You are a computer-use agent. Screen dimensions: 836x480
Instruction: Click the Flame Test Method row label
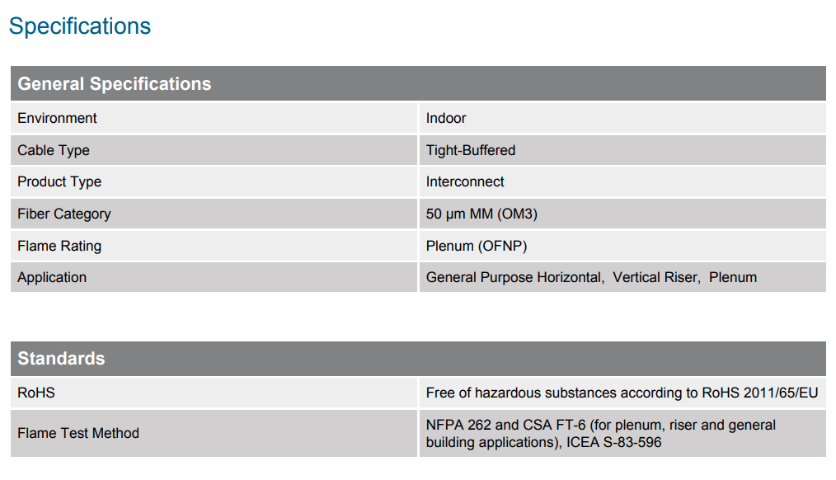(x=78, y=433)
